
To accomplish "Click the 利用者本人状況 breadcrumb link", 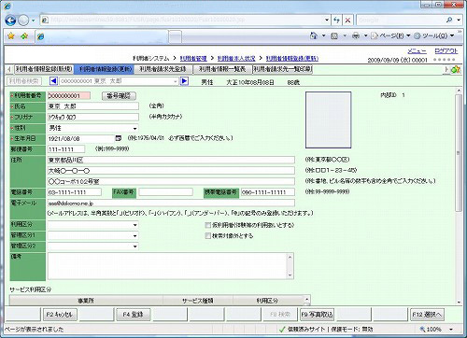I will 236,58.
